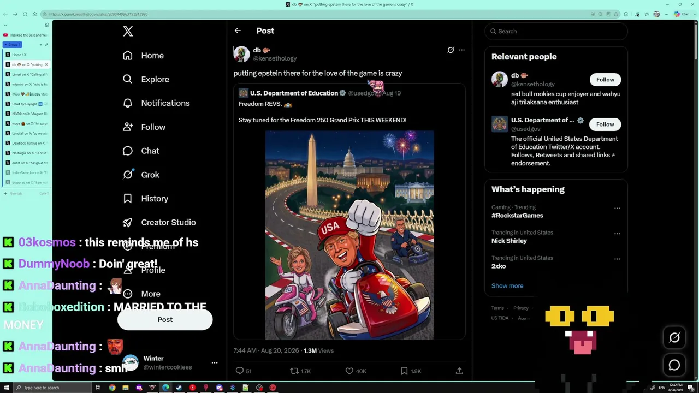
Task: Go to Home in X navigation
Action: pyautogui.click(x=143, y=56)
